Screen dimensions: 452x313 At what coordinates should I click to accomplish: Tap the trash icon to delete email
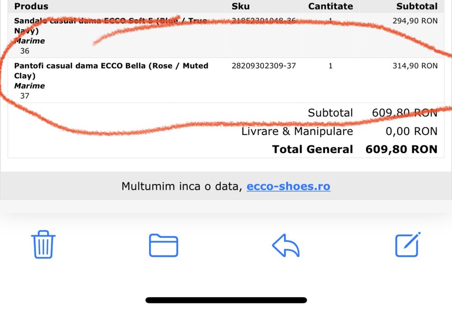coord(43,244)
